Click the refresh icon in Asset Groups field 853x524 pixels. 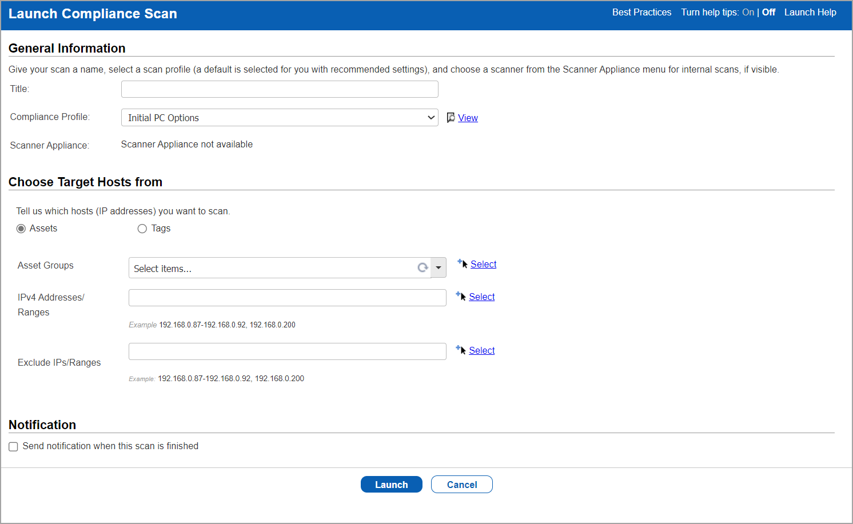(422, 267)
